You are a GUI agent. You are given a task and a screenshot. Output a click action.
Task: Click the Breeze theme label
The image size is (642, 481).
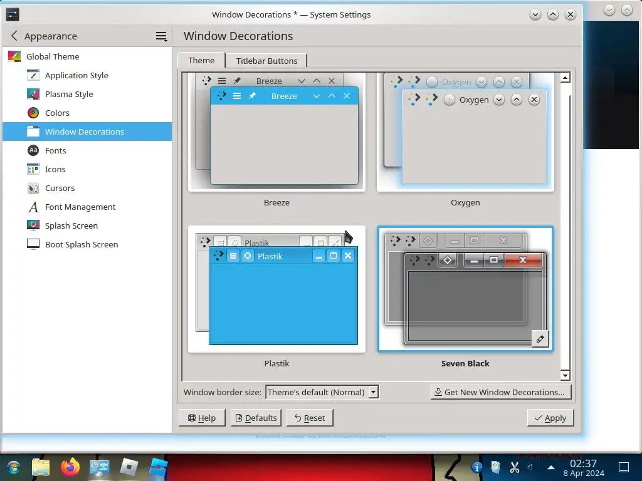coord(276,202)
